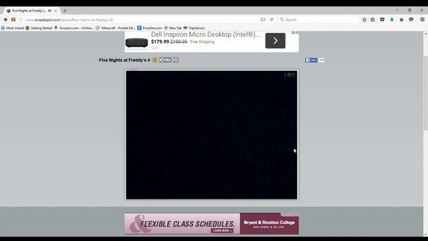Click inside the black game screen
428x241 pixels.
pos(211,135)
